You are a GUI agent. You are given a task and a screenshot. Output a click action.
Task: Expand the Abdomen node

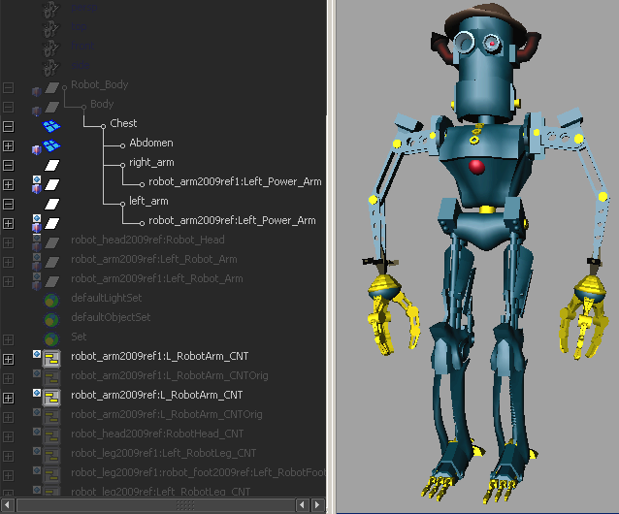click(9, 145)
